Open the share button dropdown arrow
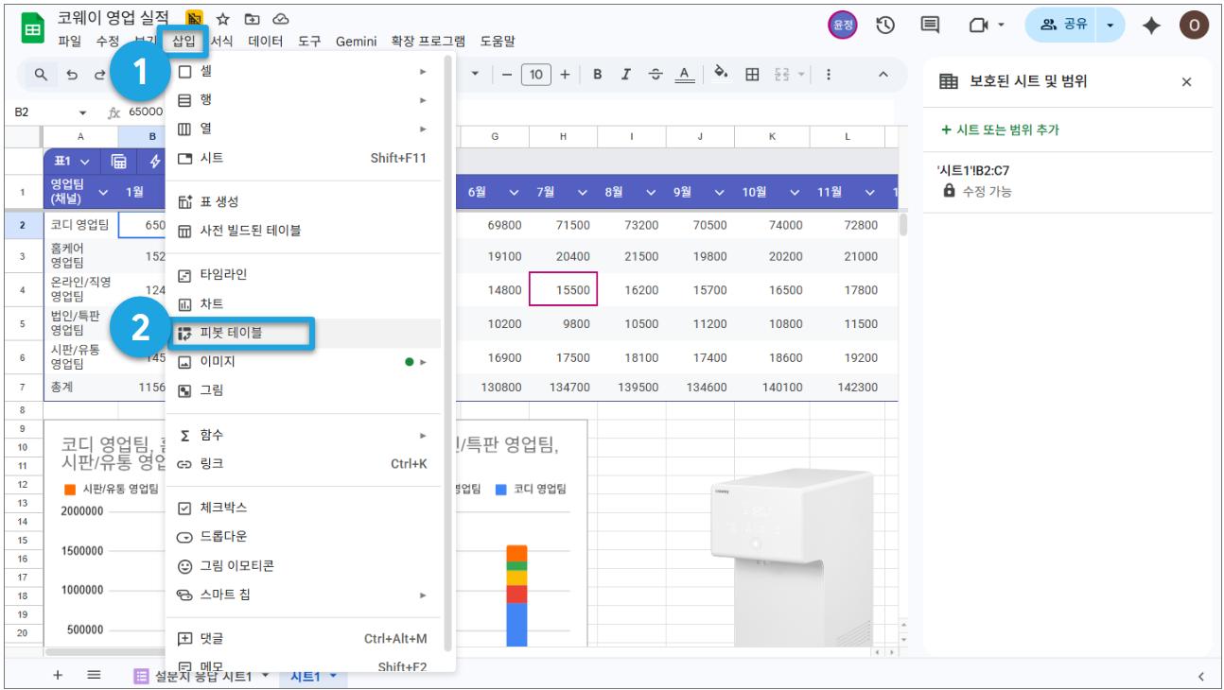This screenshot has height=690, width=1224. pyautogui.click(x=1110, y=25)
